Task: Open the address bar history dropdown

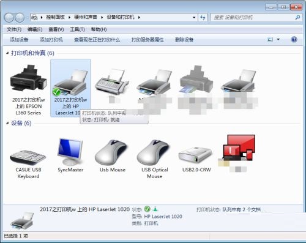Action: pos(194,18)
